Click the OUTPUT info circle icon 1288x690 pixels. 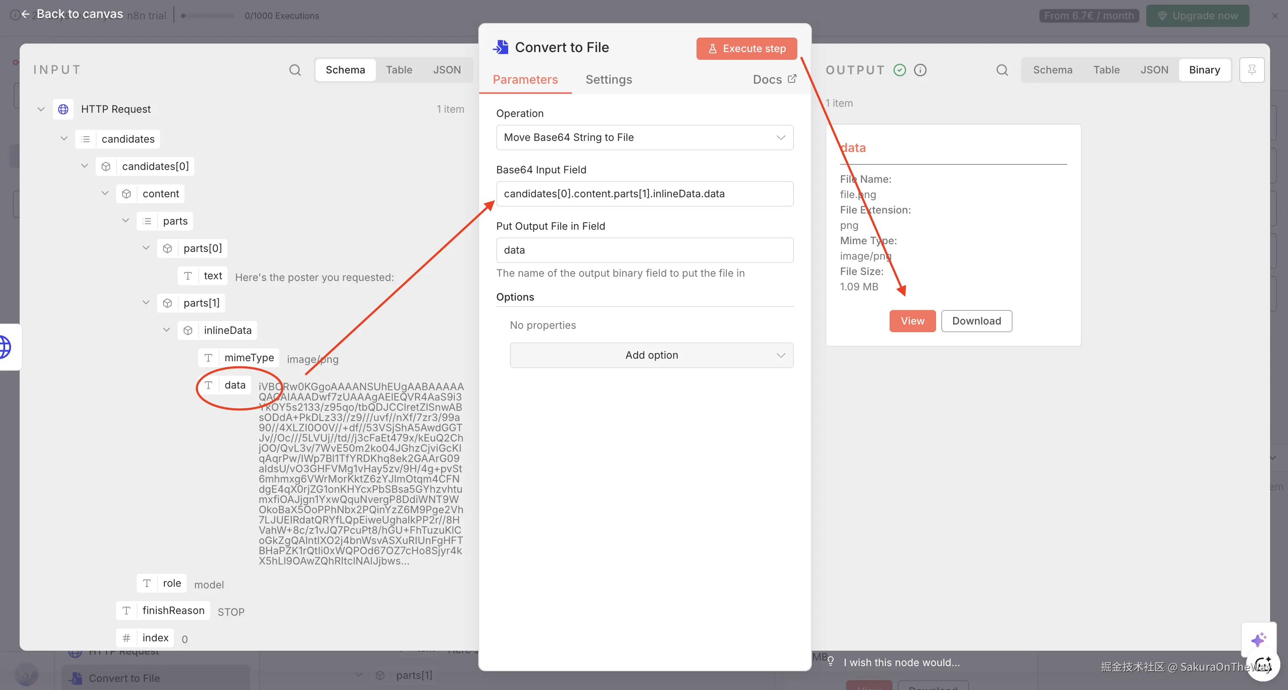click(x=920, y=70)
